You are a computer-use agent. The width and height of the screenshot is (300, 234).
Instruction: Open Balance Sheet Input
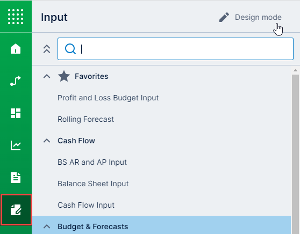93,184
